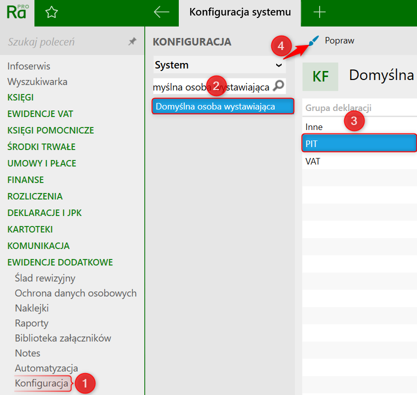Collapse the EWIDENCJE DODATKOWE section

pyautogui.click(x=60, y=262)
